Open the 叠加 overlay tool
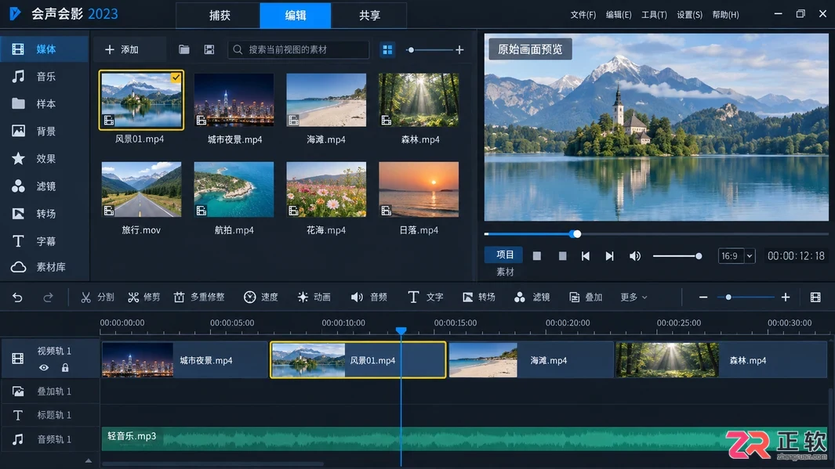This screenshot has height=469, width=835. (x=585, y=298)
